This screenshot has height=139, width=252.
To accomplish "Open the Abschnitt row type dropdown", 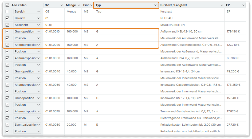I will pyautogui.click(x=38, y=25).
